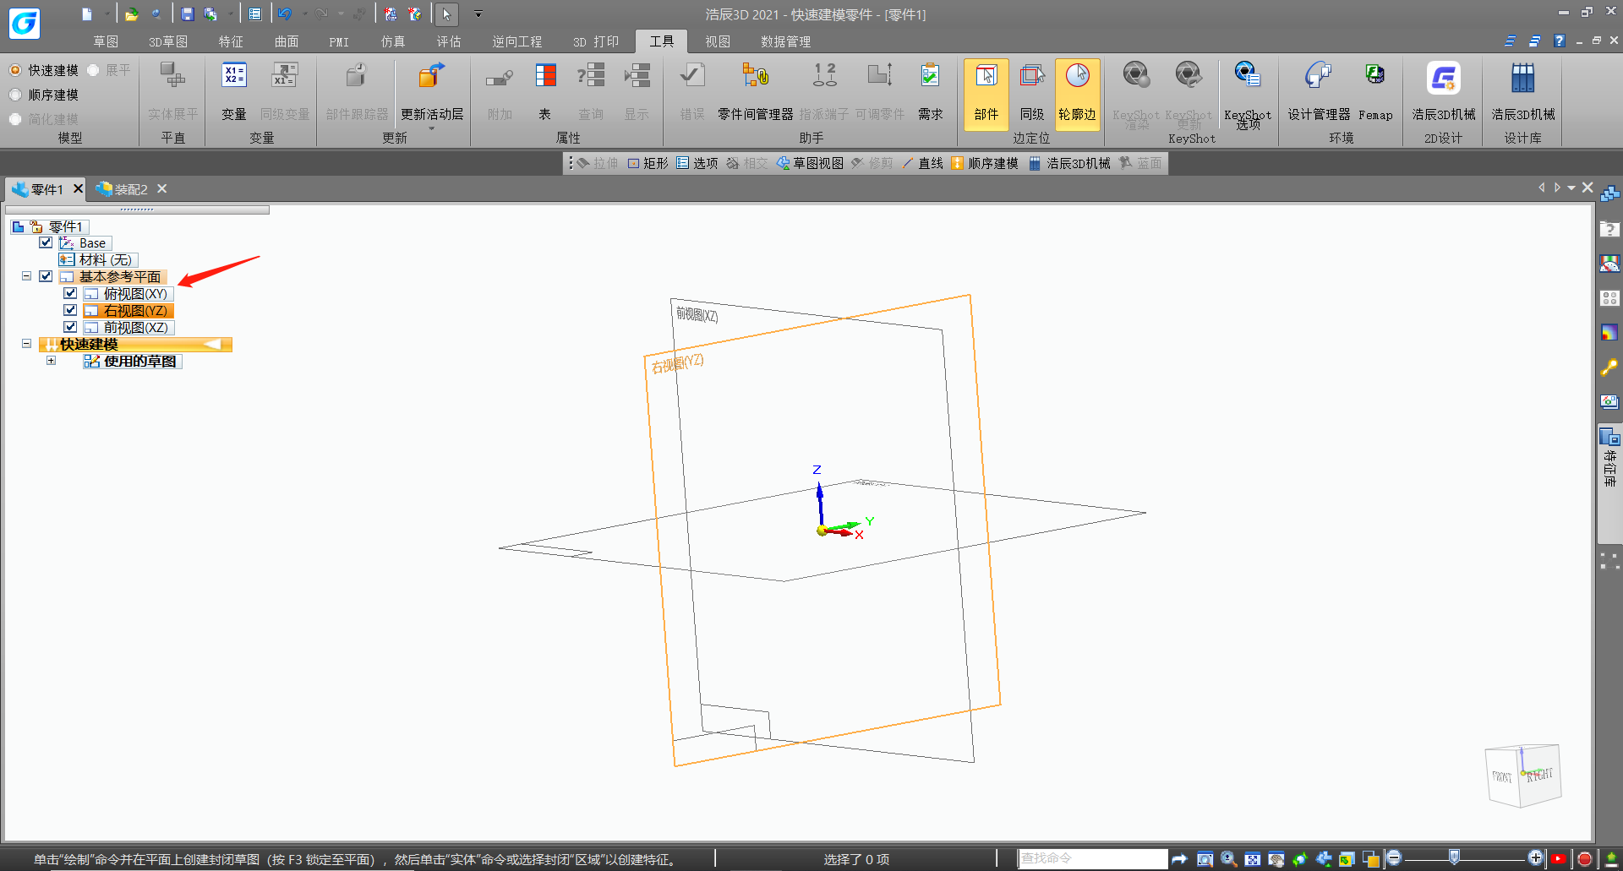Viewport: 1623px width, 871px height.
Task: Open the 变量 (Variables) tool
Action: coord(234,91)
